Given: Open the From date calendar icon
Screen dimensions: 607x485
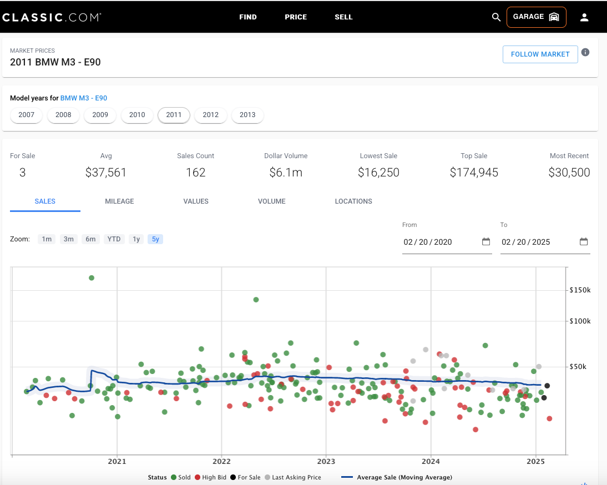Looking at the screenshot, I should tap(486, 241).
